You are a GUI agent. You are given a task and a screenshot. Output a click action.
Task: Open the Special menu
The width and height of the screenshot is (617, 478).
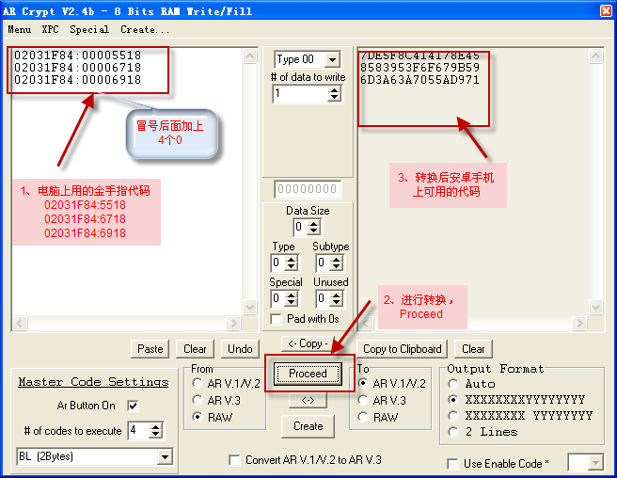(x=89, y=29)
